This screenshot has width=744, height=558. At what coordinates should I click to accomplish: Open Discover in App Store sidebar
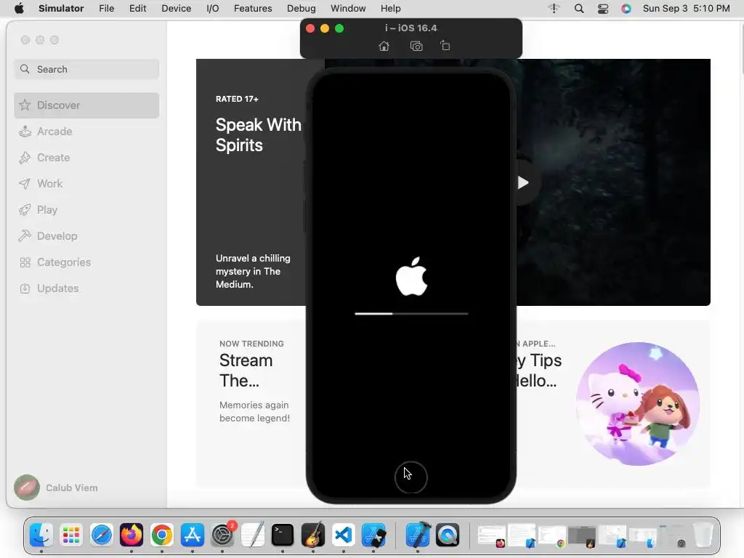pyautogui.click(x=86, y=105)
